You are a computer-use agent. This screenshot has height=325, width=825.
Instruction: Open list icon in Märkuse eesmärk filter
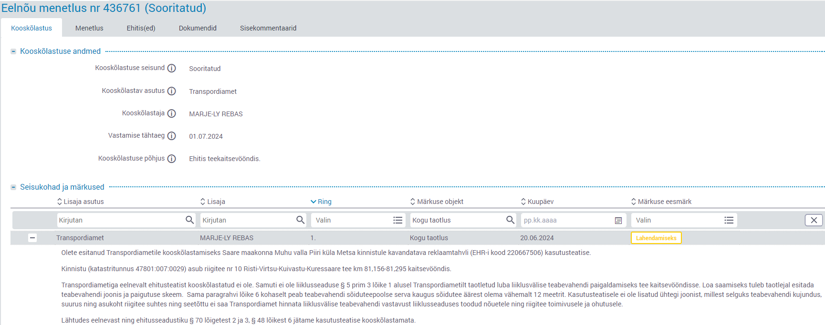[729, 220]
